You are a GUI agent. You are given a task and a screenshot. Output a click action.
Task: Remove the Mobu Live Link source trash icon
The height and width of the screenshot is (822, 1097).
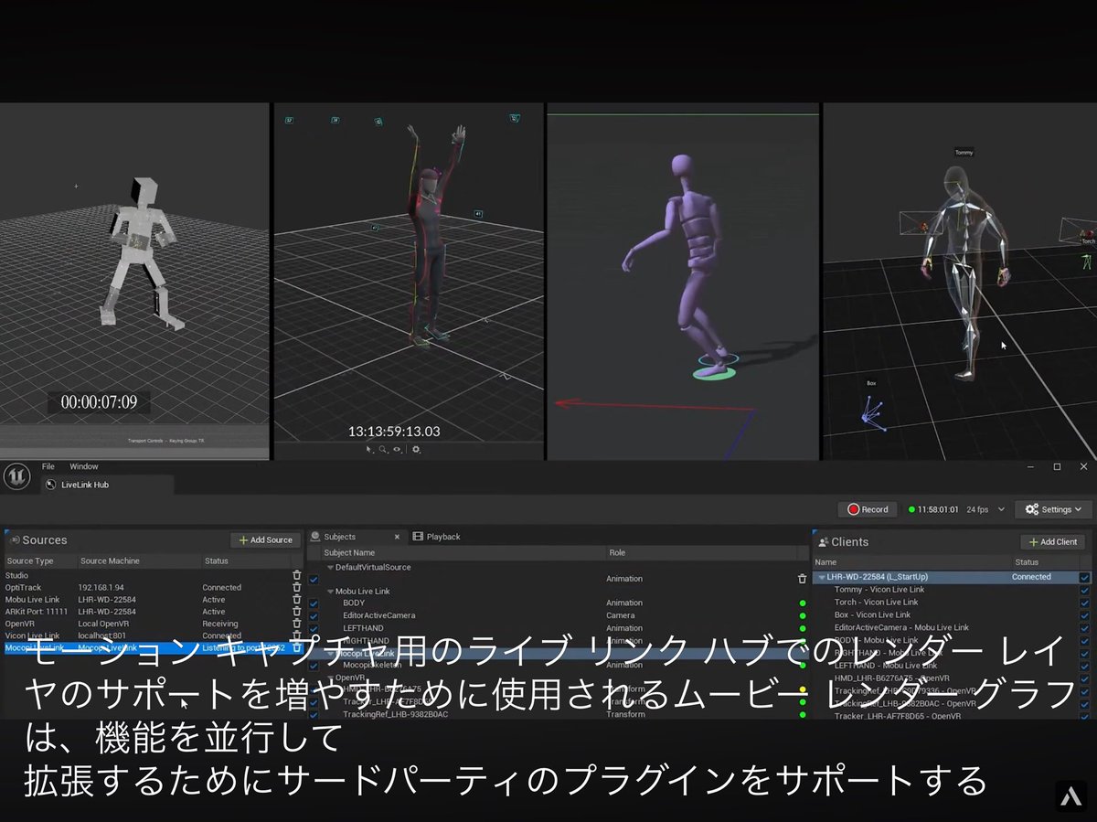tap(296, 600)
